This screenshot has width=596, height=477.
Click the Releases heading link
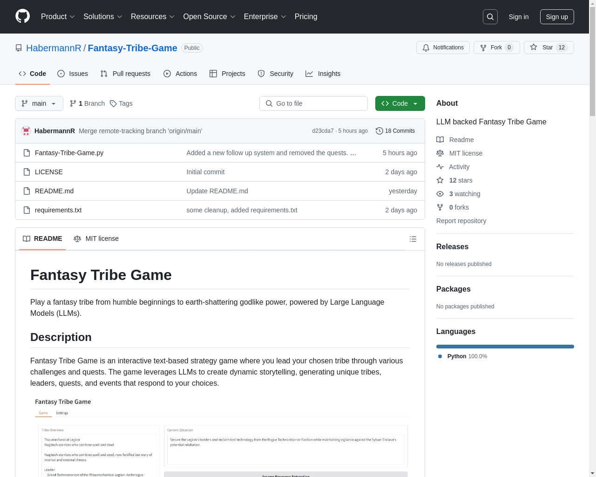click(452, 247)
